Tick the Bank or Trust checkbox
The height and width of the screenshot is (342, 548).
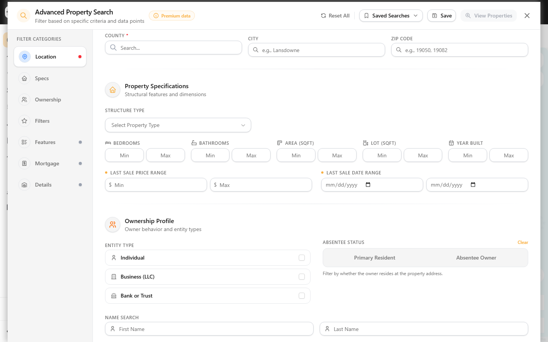pyautogui.click(x=302, y=296)
